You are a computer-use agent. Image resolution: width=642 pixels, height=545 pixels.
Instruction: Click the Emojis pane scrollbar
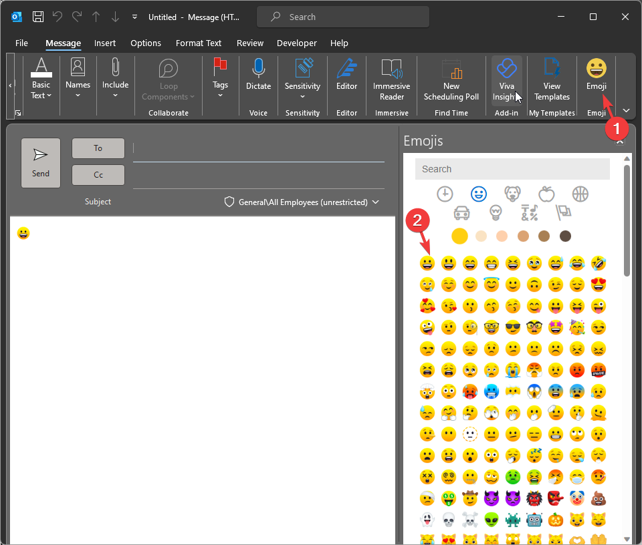[x=627, y=221]
